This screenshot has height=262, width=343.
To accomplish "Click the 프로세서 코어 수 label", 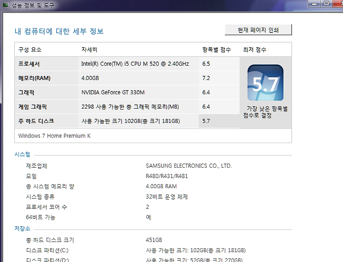I will 46,207.
